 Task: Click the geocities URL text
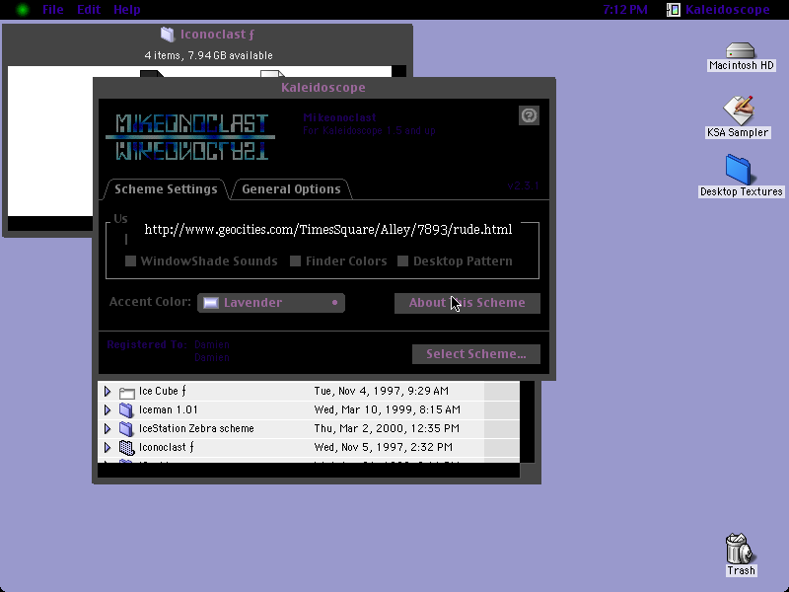328,230
